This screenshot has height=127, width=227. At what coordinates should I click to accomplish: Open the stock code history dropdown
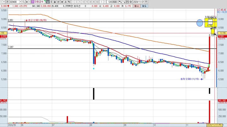tap(20, 2)
